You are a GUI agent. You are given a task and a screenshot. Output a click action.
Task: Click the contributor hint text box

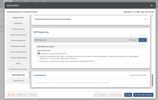(91, 83)
